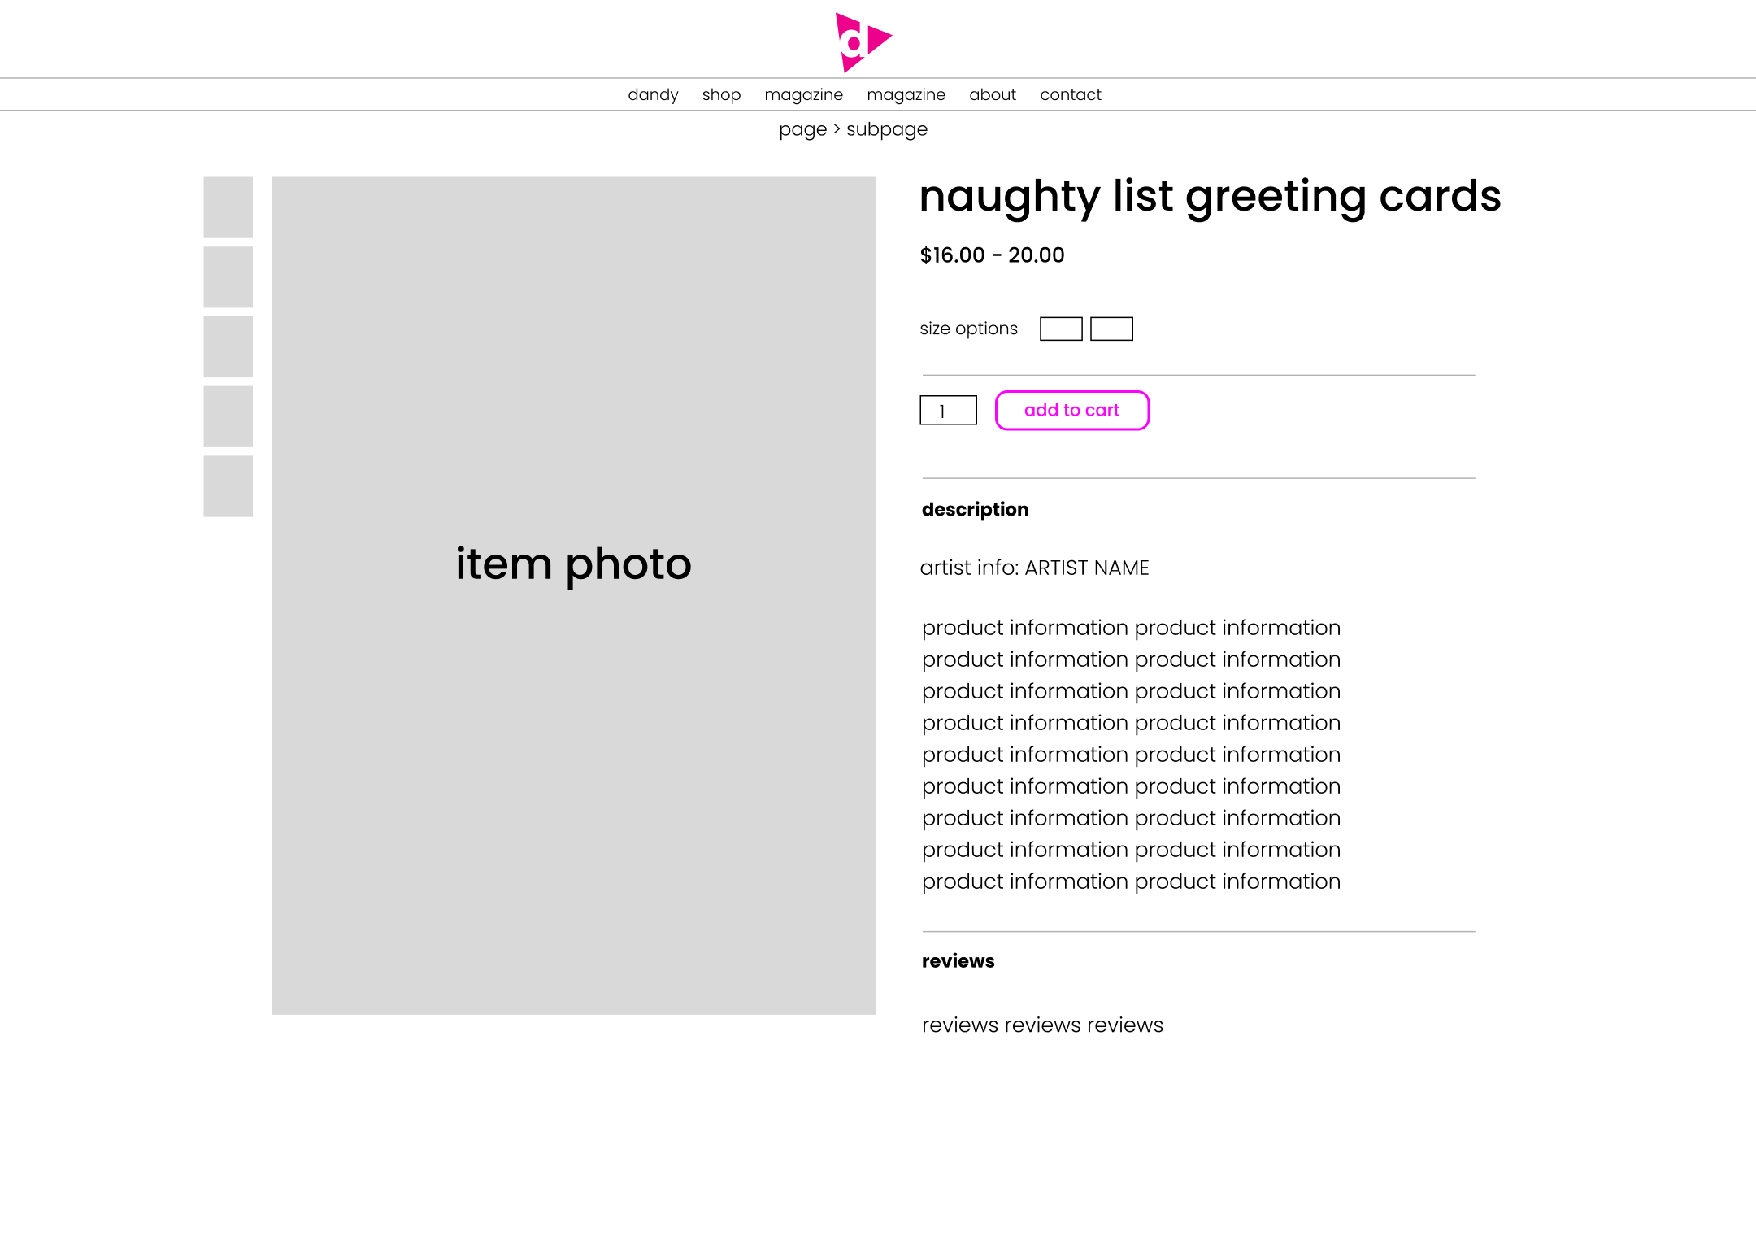Open the second magazine nav link
This screenshot has height=1249, width=1756.
[906, 94]
